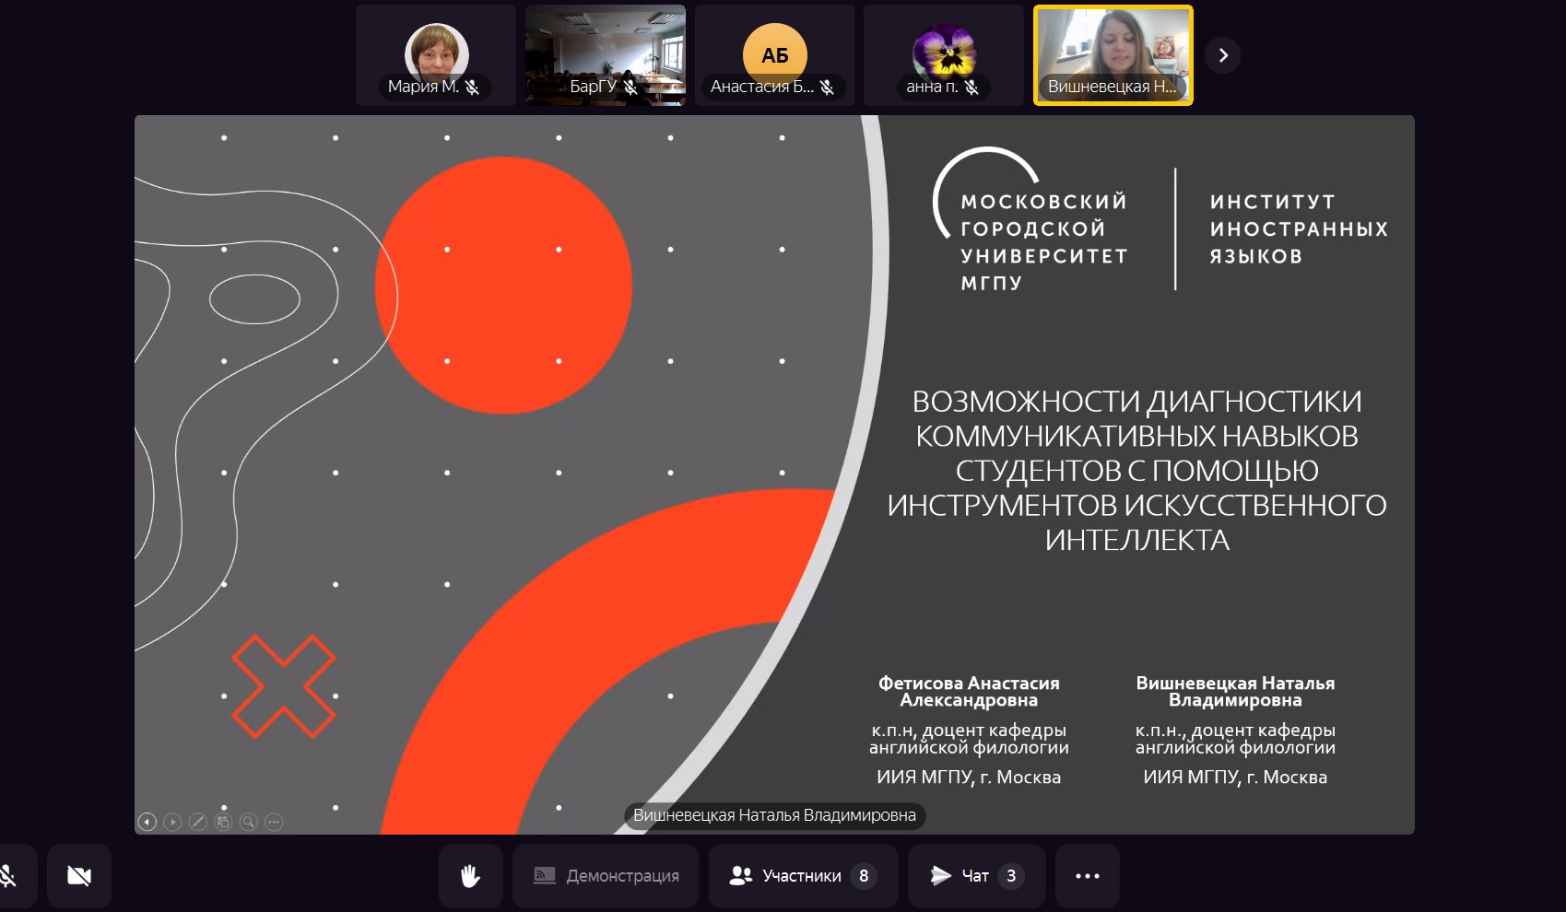Toggle the microphone mute button

9,876
